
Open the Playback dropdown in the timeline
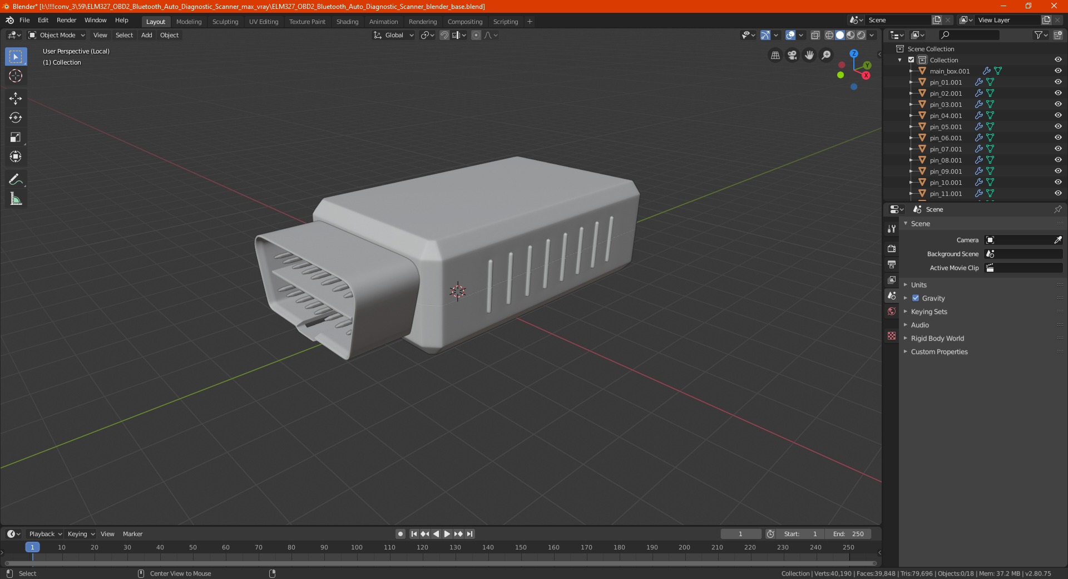click(x=45, y=534)
